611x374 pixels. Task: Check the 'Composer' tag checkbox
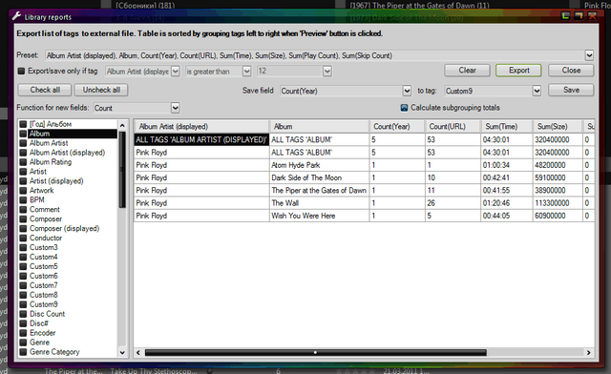(23, 218)
